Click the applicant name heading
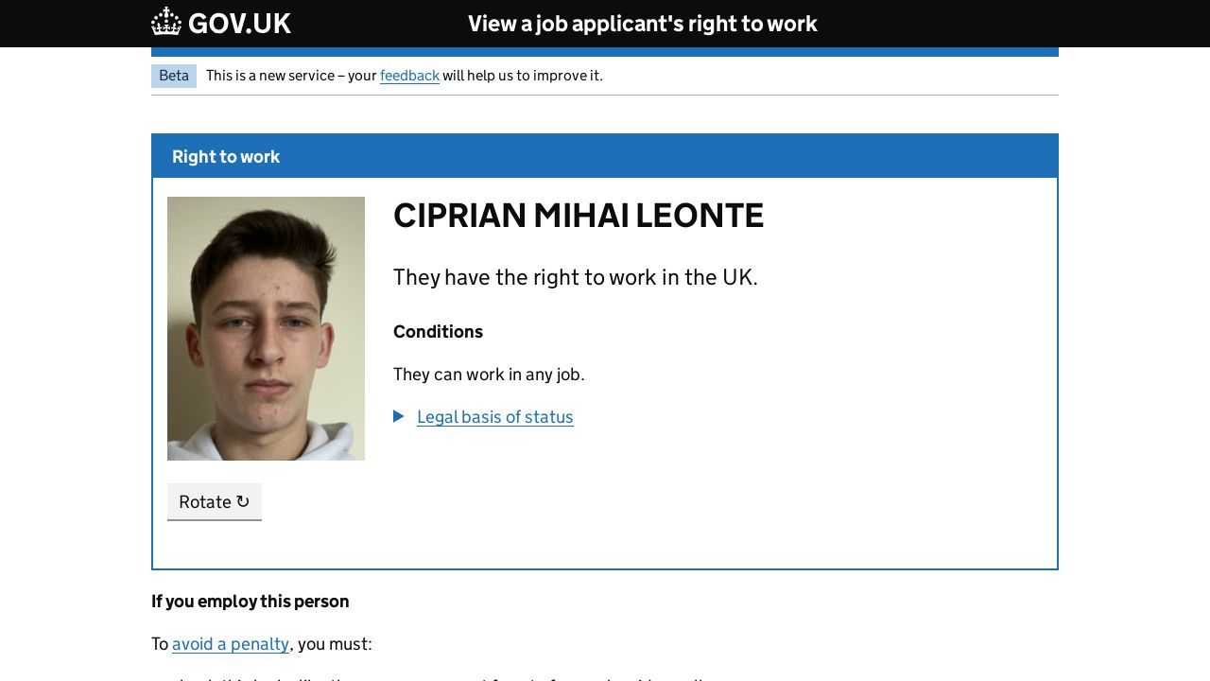Viewport: 1210px width, 681px height. coord(579,216)
